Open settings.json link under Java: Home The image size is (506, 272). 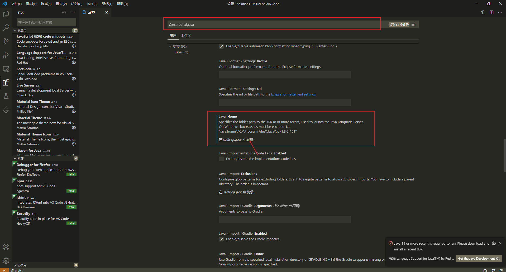point(236,140)
